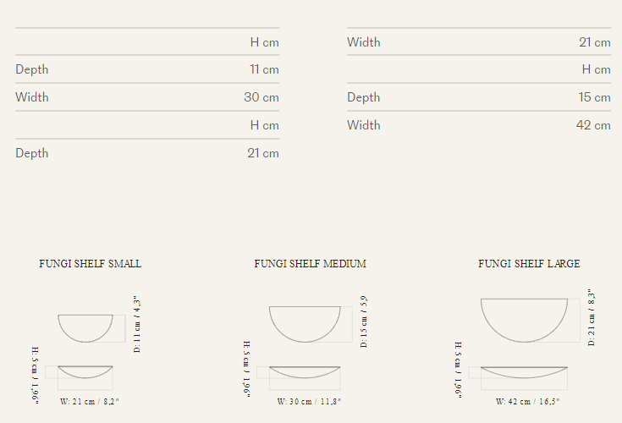Select the Depth 15 cm table row

tap(478, 97)
